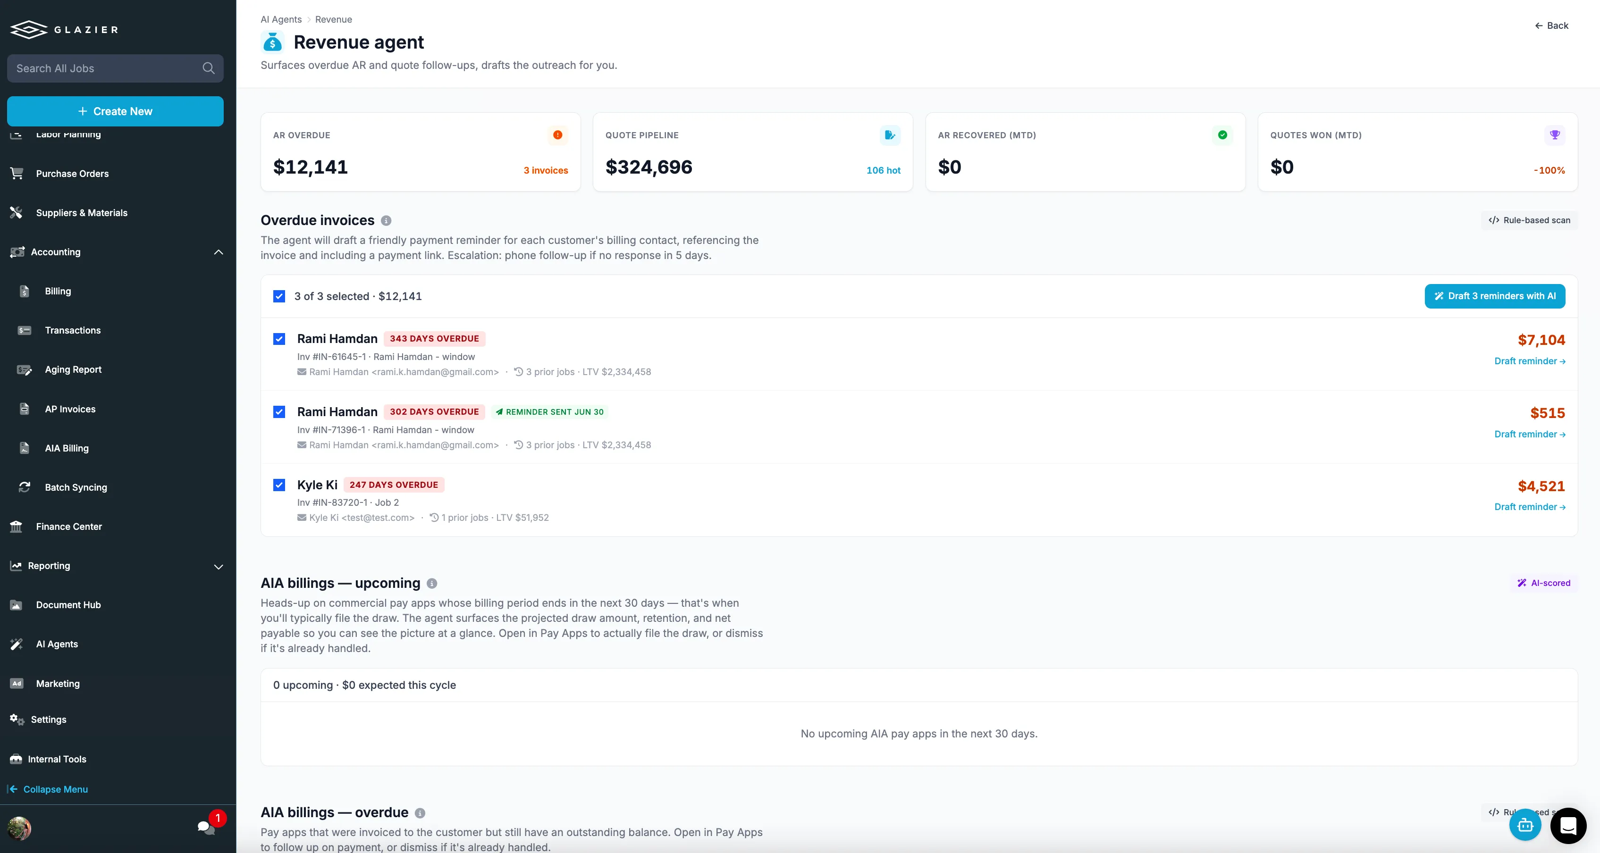Click the user avatar thumbnail
1600x853 pixels.
coord(19,828)
